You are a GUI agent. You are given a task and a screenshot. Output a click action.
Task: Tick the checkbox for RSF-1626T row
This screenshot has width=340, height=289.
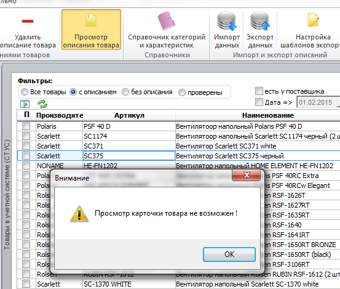(26, 195)
